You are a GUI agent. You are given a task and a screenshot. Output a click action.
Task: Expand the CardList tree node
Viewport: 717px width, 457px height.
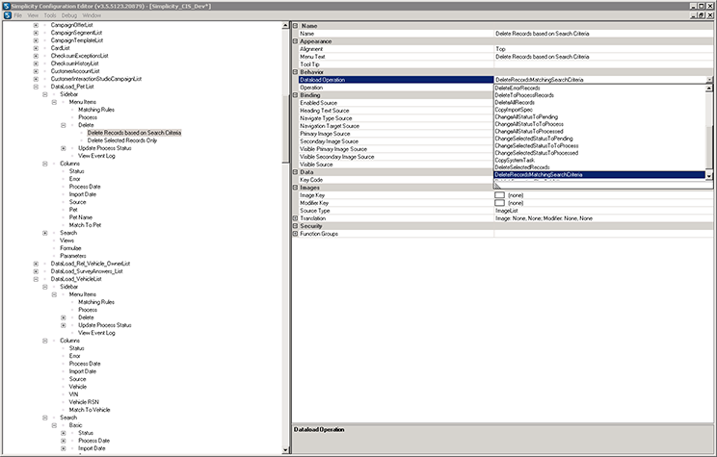click(36, 48)
